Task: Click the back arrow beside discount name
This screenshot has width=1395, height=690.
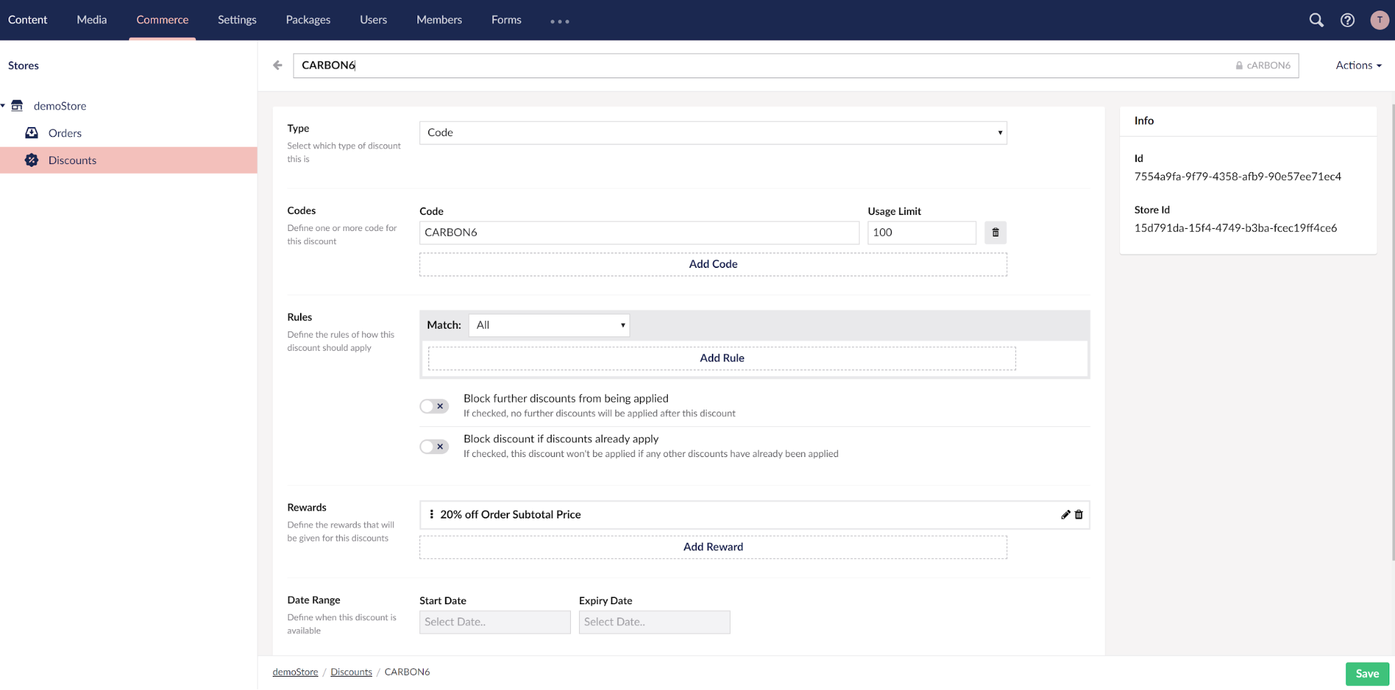Action: (278, 65)
